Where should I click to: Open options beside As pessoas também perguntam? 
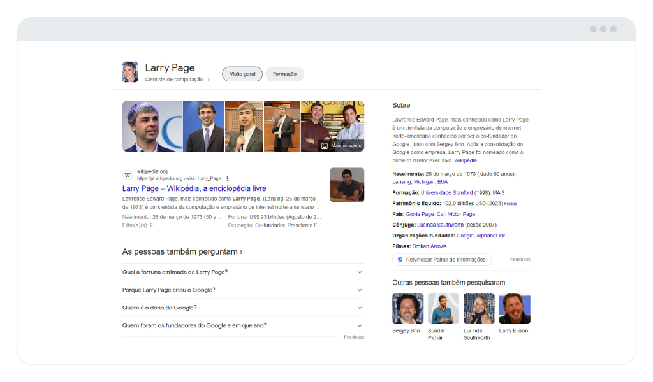point(241,252)
